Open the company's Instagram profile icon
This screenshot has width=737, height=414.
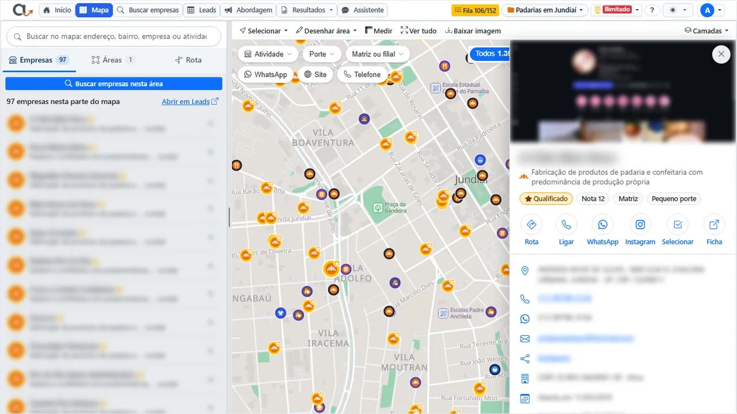(640, 225)
